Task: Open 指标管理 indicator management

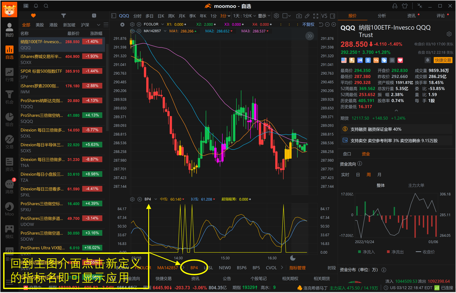Action: coord(297,268)
